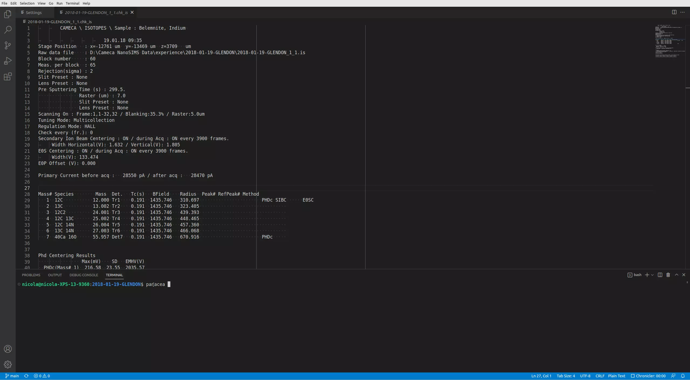The height and width of the screenshot is (380, 690).
Task: Toggle maximized panel size with chevron
Action: point(677,275)
